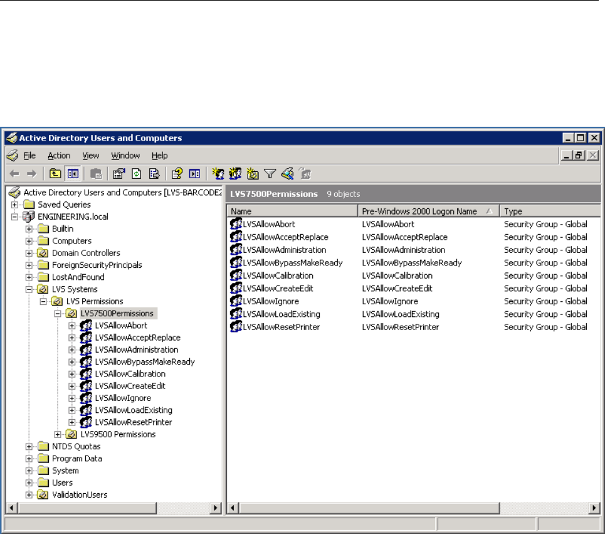Viewport: 605px width, 534px height.
Task: Select Domain Controllers in the tree
Action: point(86,253)
